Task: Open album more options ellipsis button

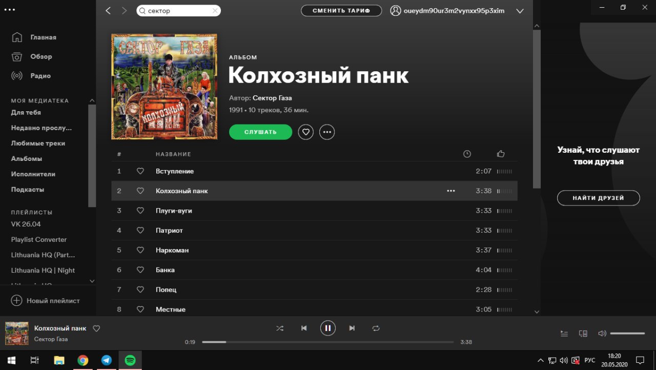Action: [x=327, y=132]
